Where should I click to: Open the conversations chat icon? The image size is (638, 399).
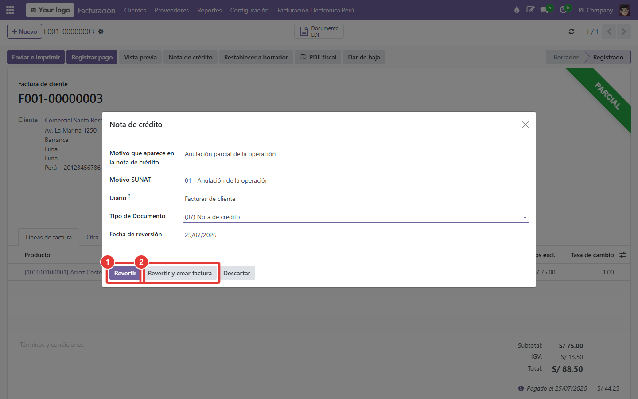(545, 10)
